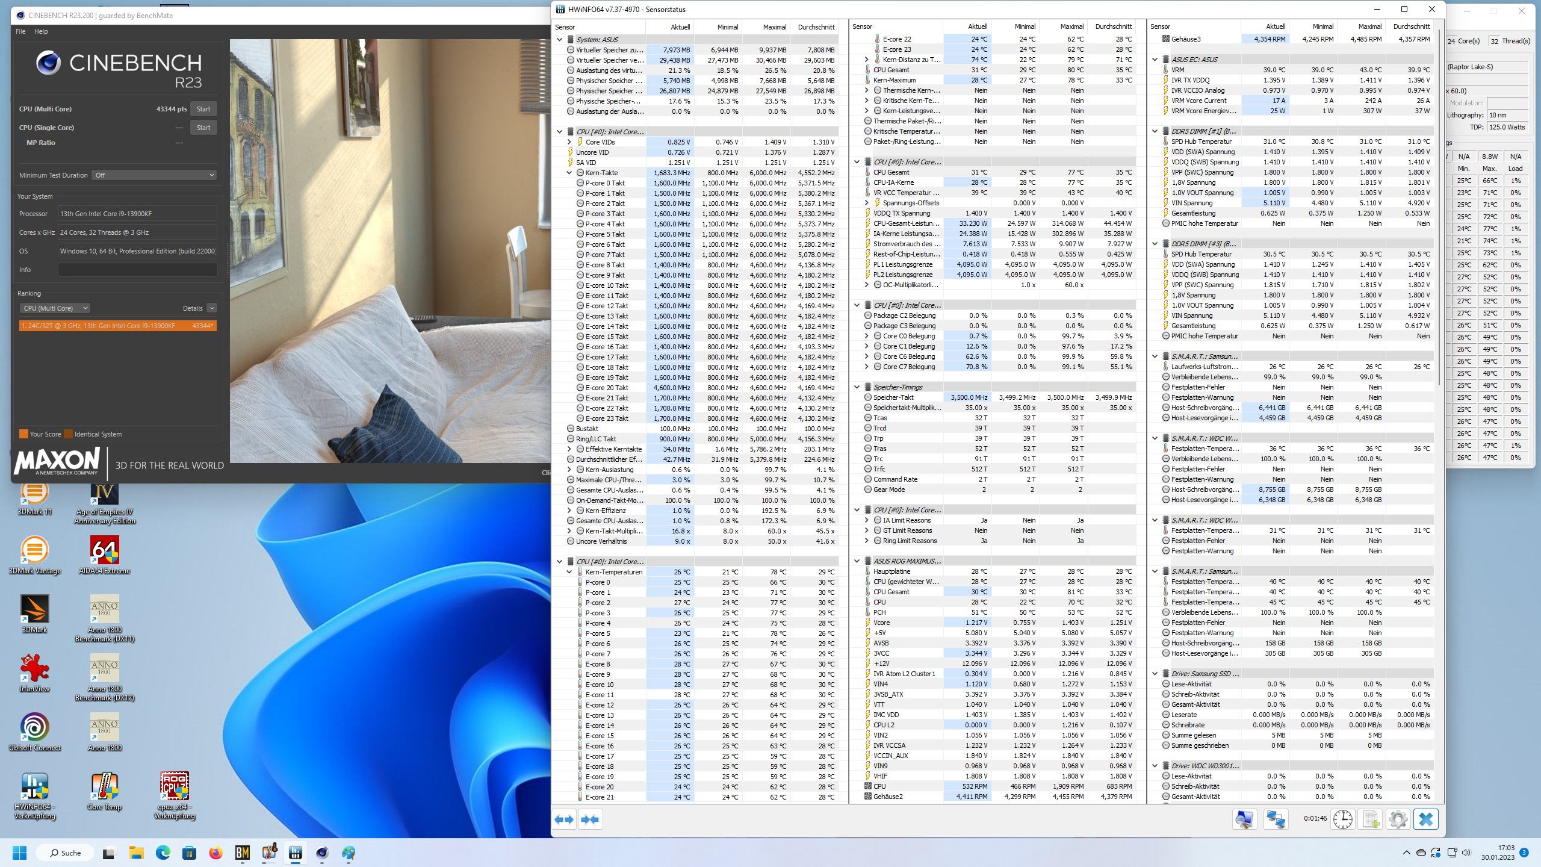Start the CPU (Multi Core) benchmark
1541x867 pixels.
203,109
